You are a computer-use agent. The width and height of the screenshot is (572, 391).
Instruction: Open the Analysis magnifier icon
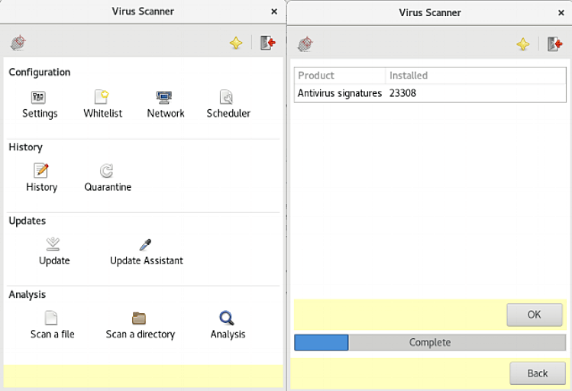[x=227, y=318]
